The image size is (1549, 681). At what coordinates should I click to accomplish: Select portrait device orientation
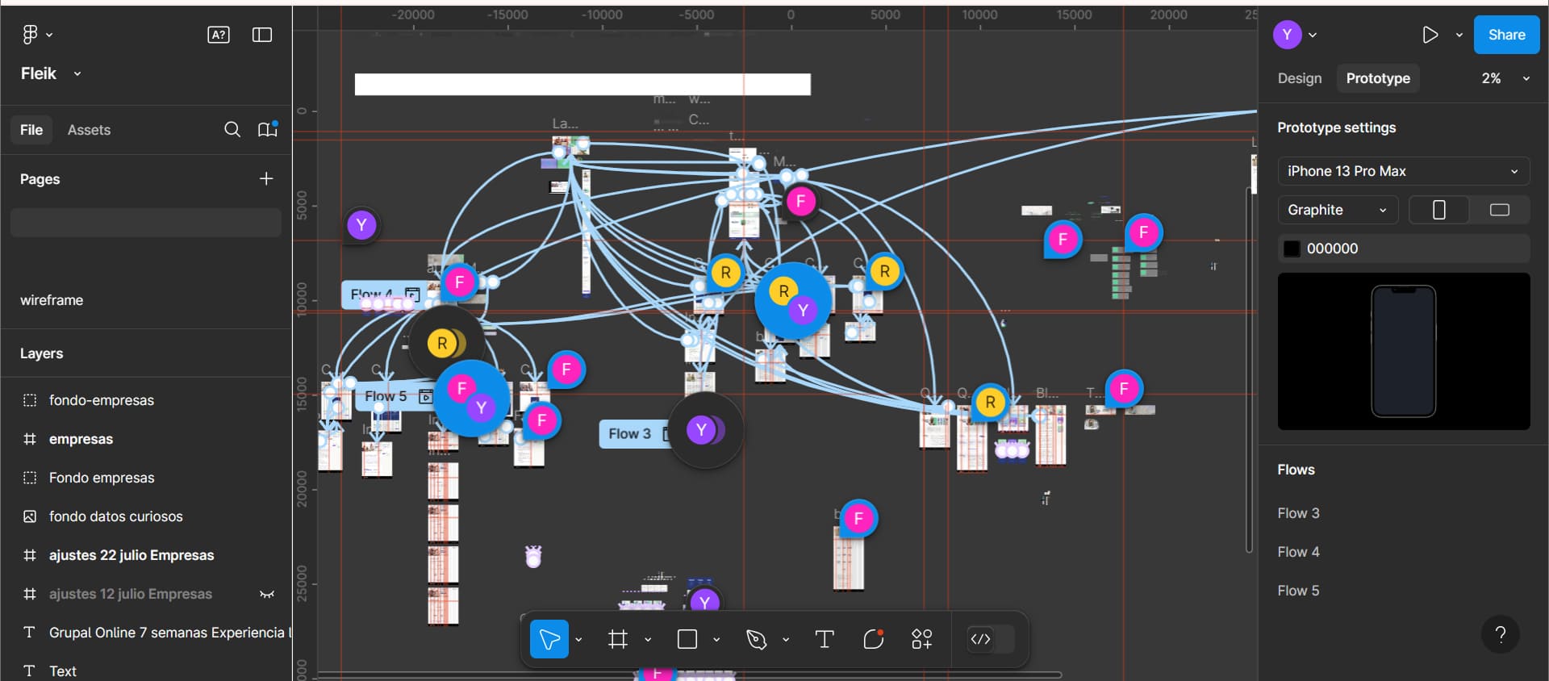tap(1438, 210)
